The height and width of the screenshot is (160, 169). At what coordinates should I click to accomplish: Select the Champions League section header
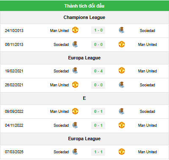coord(84,17)
